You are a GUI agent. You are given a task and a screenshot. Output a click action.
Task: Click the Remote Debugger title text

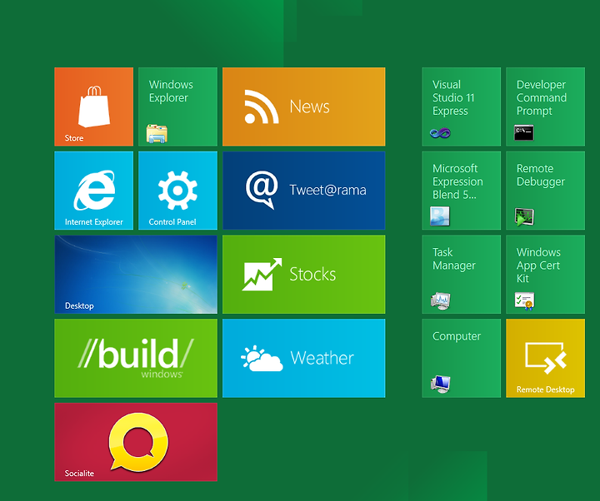click(541, 176)
